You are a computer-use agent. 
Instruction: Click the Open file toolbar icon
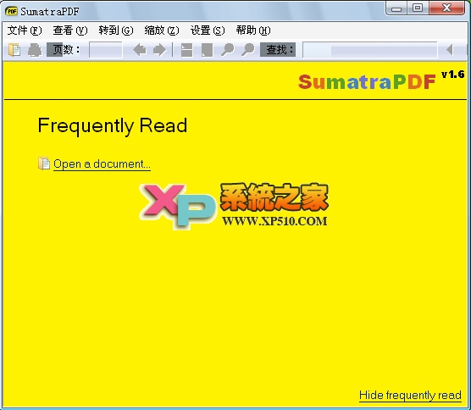click(x=14, y=50)
